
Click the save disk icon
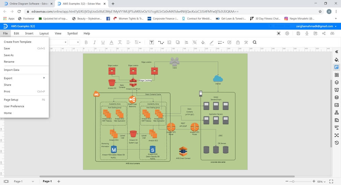[298, 33]
